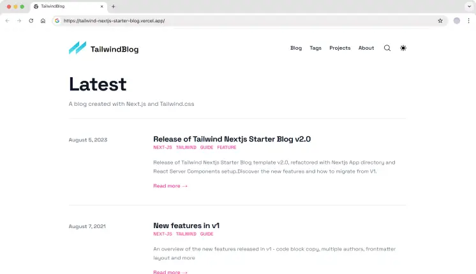This screenshot has height=274, width=476.
Task: Click Read more for v2.0 release post
Action: pos(170,186)
